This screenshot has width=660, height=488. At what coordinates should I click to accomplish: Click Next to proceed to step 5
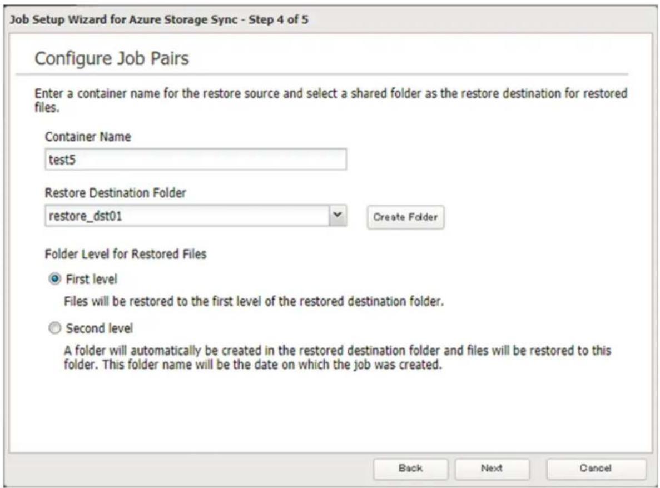click(x=492, y=468)
